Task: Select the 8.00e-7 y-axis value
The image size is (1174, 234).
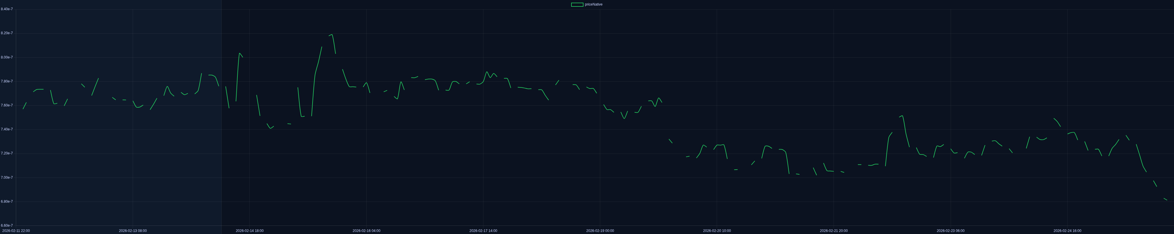Action: pos(7,57)
